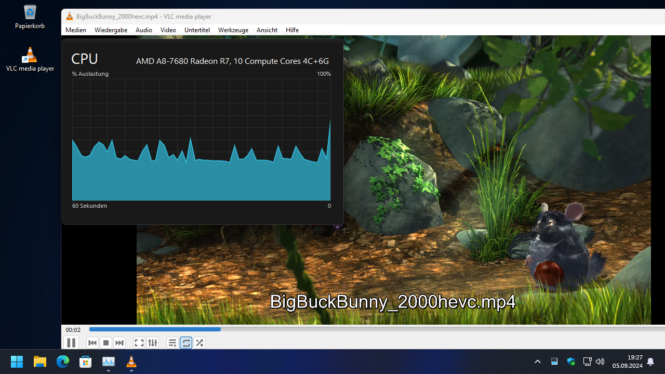Select the Pause playback icon

click(x=71, y=342)
